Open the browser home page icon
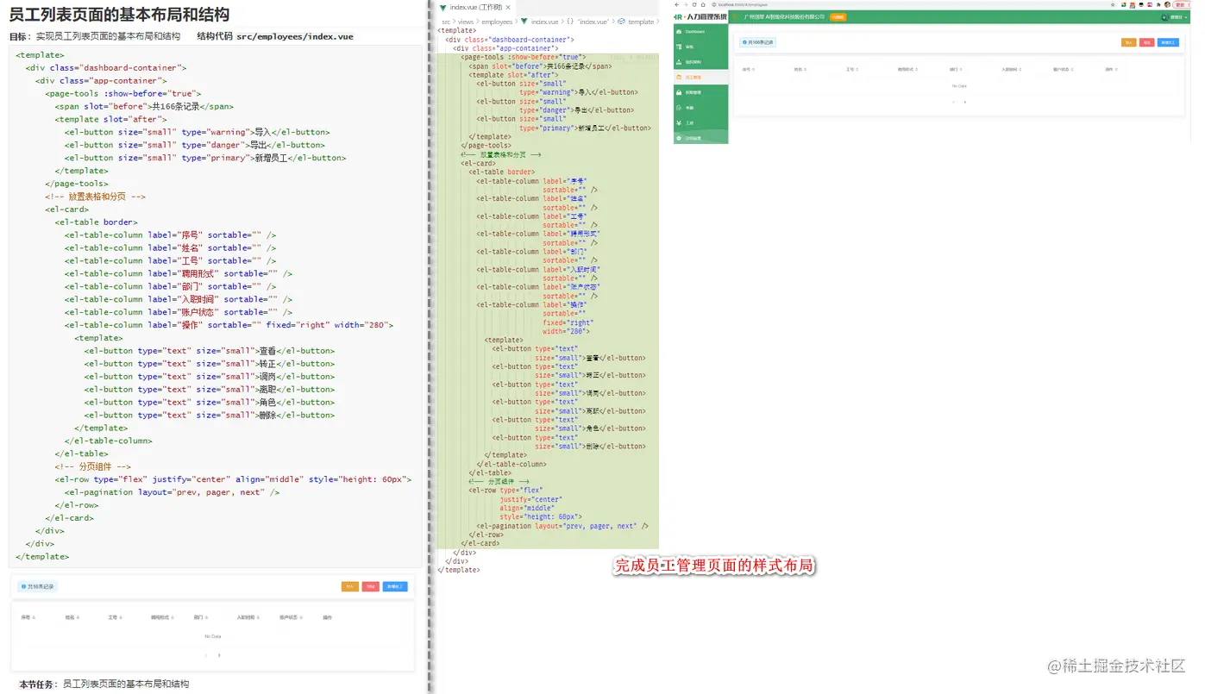Viewport: 1205px width, 694px height. pos(703,4)
